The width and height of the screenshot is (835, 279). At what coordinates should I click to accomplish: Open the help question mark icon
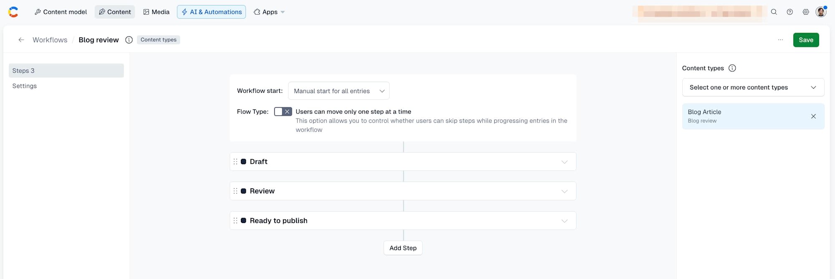coord(789,12)
